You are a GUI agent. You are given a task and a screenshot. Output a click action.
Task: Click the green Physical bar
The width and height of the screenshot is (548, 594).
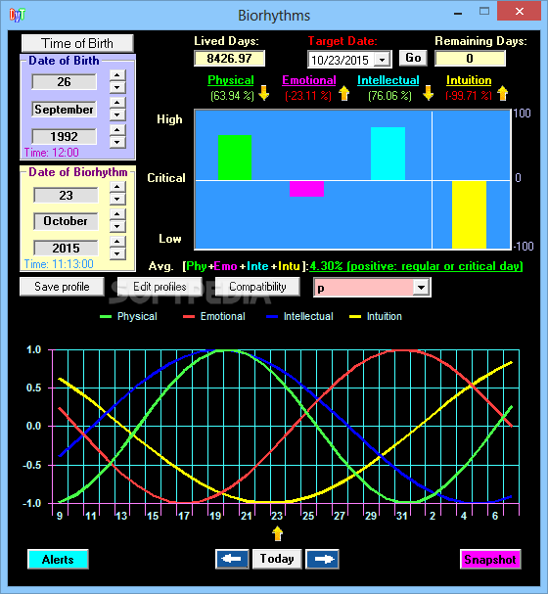pyautogui.click(x=235, y=158)
